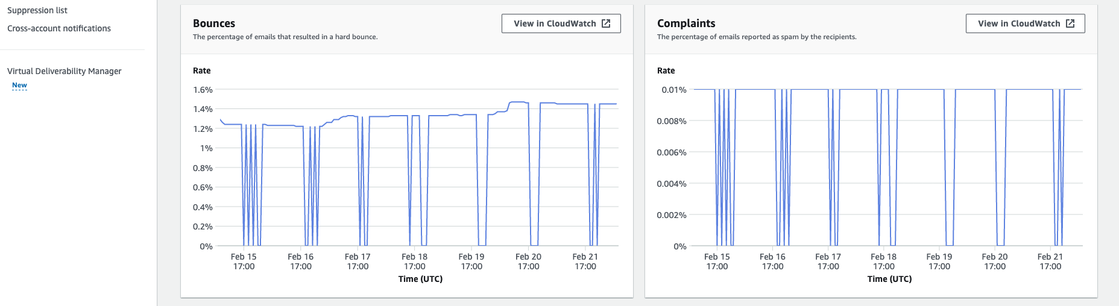
Task: Select the Complaints panel heading
Action: click(x=686, y=23)
